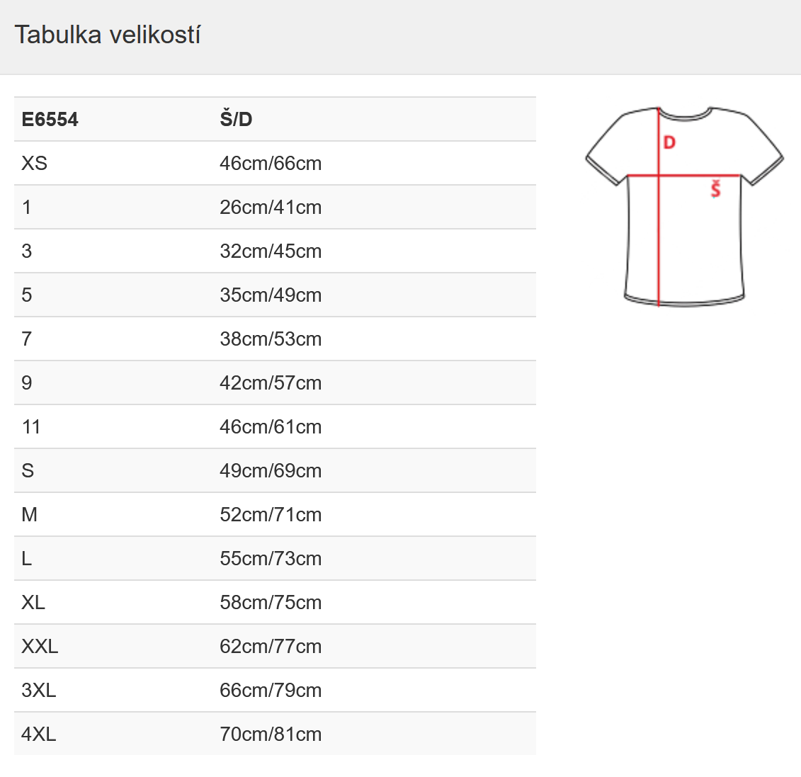Screen dimensions: 801x777
Task: Click the XS size row
Action: point(275,164)
